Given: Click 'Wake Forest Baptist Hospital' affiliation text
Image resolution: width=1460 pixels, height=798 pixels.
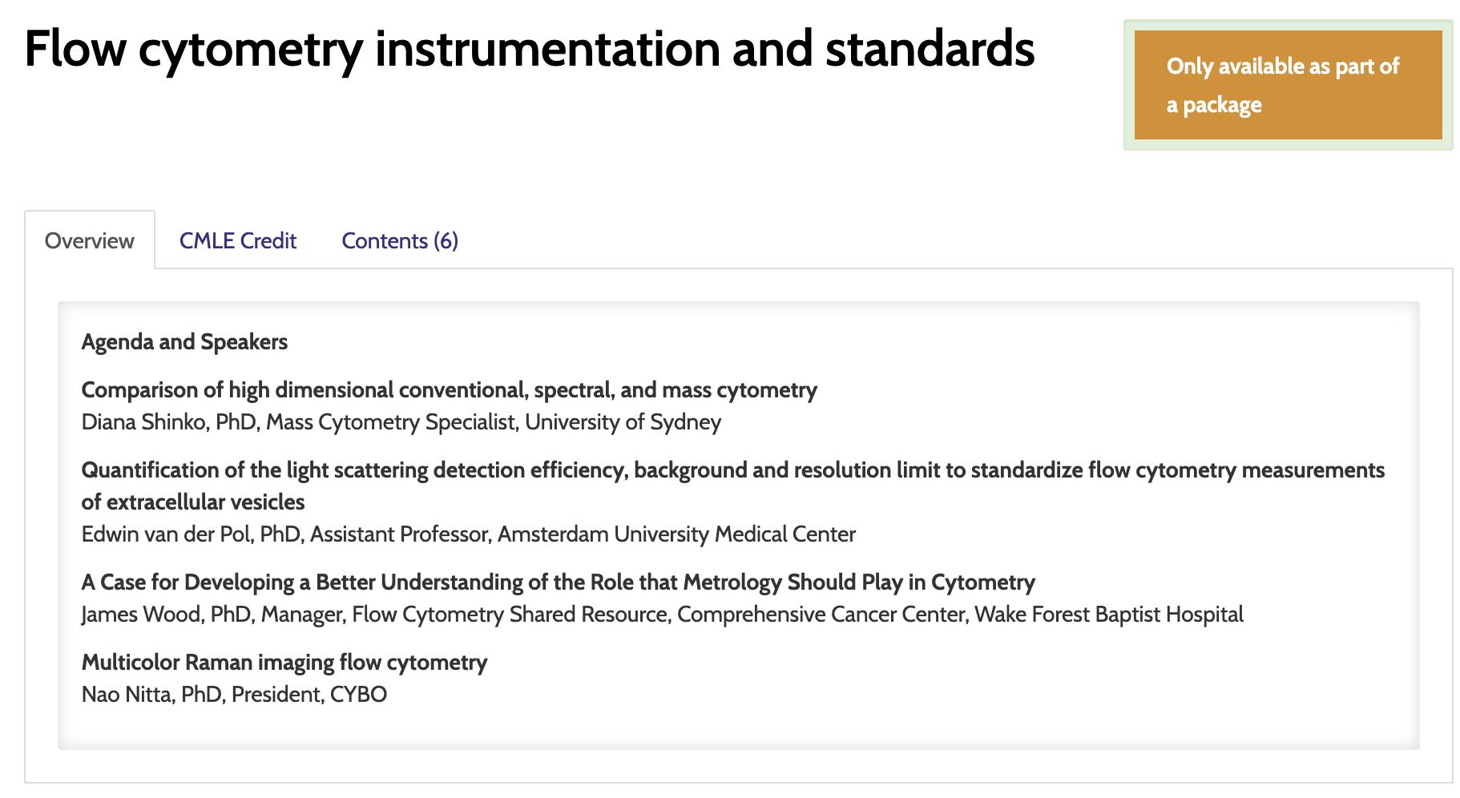Looking at the screenshot, I should (1108, 615).
